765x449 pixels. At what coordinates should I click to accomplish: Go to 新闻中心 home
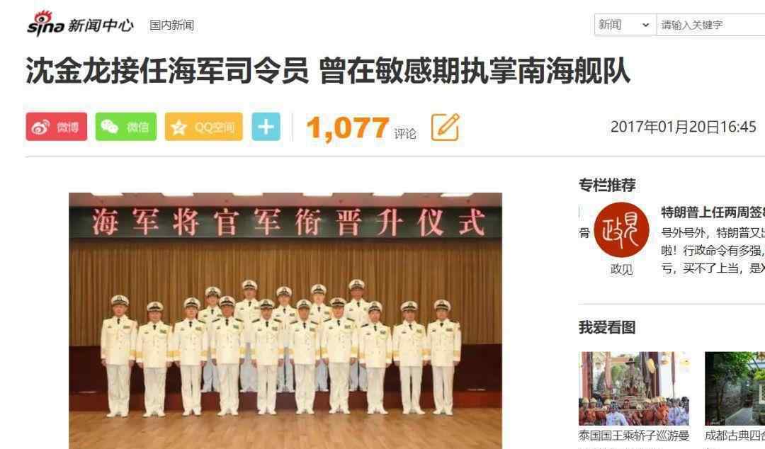100,25
